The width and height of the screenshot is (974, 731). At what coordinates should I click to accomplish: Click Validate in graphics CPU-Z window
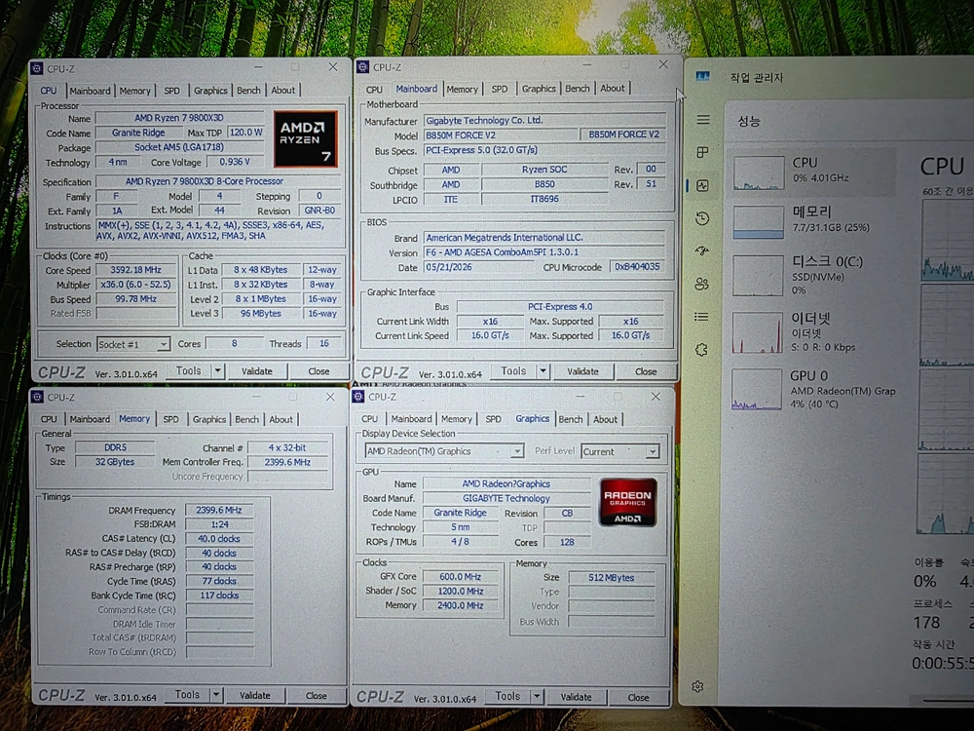(576, 697)
